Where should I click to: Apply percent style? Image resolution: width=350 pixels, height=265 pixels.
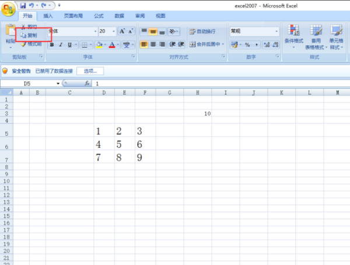[247, 45]
